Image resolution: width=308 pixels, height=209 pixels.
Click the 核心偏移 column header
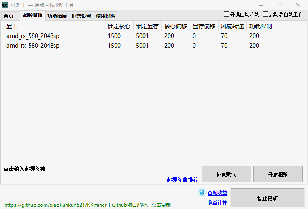[x=176, y=26]
